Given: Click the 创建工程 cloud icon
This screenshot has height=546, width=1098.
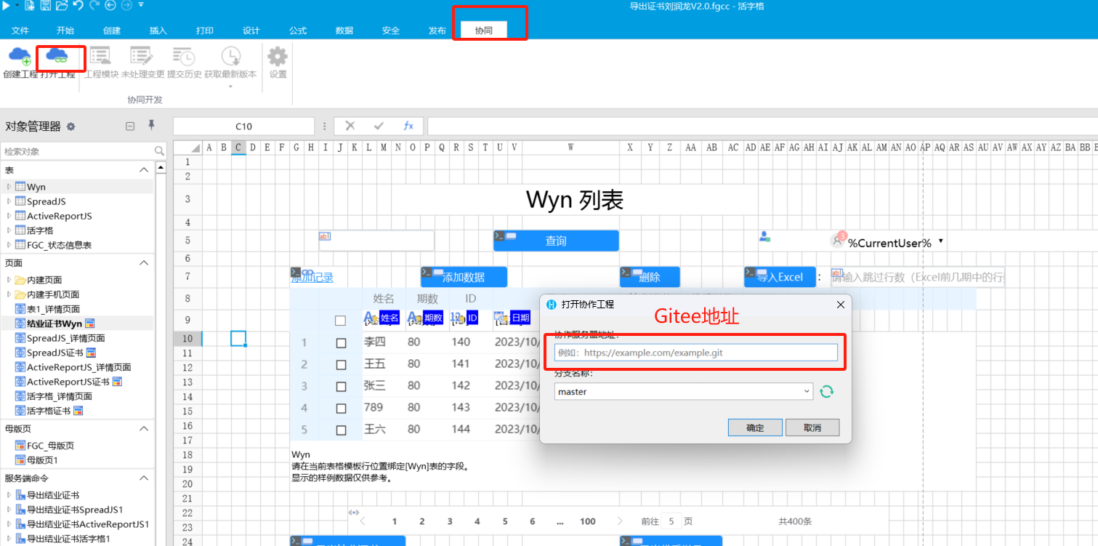Looking at the screenshot, I should [x=20, y=56].
